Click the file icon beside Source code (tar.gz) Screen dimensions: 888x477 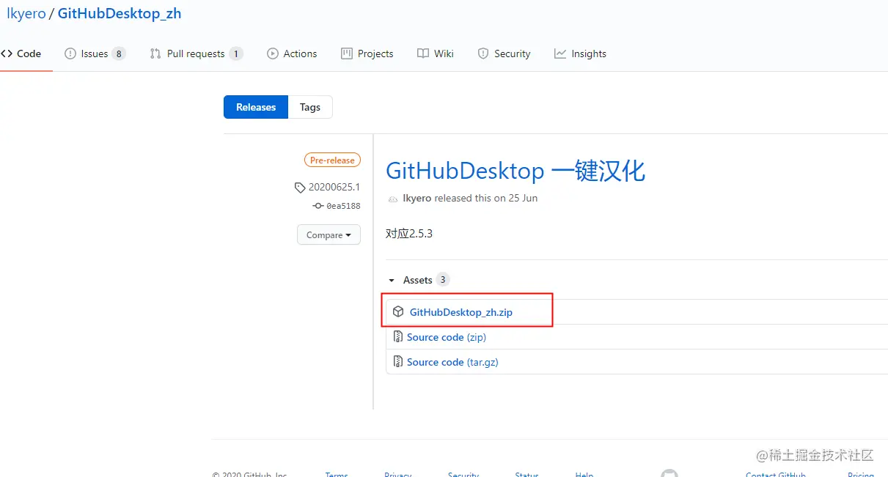coord(398,362)
